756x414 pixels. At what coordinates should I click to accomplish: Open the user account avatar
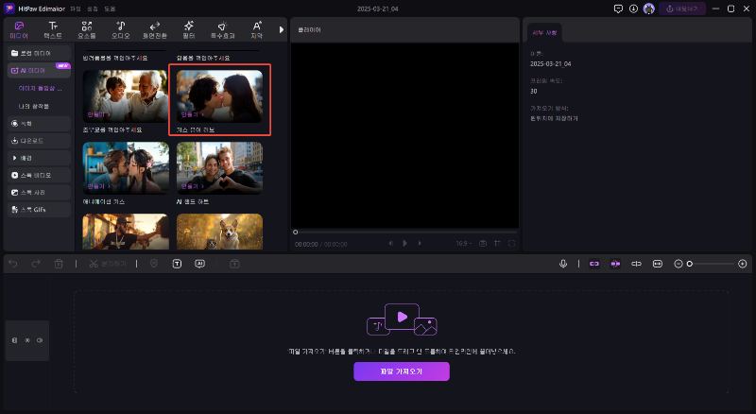(x=649, y=9)
